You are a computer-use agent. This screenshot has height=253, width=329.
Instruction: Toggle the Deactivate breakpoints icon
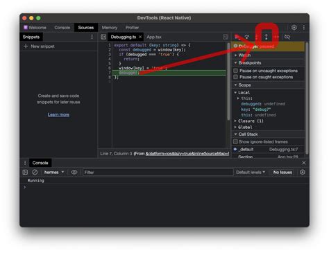coord(287,37)
